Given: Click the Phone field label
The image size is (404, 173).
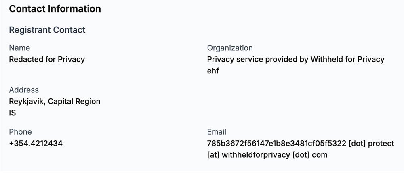Looking at the screenshot, I should [20, 132].
